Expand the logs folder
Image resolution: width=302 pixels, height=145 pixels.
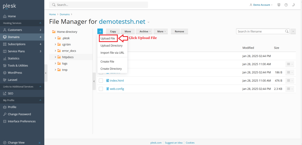click(55, 63)
